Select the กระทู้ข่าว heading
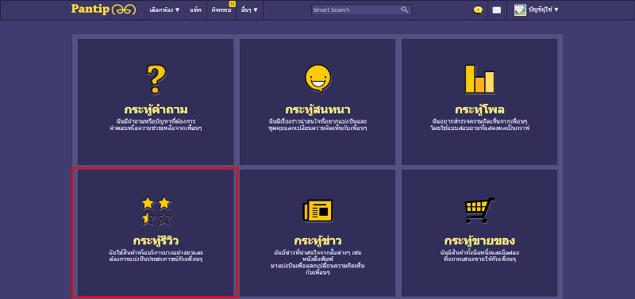 pyautogui.click(x=318, y=241)
